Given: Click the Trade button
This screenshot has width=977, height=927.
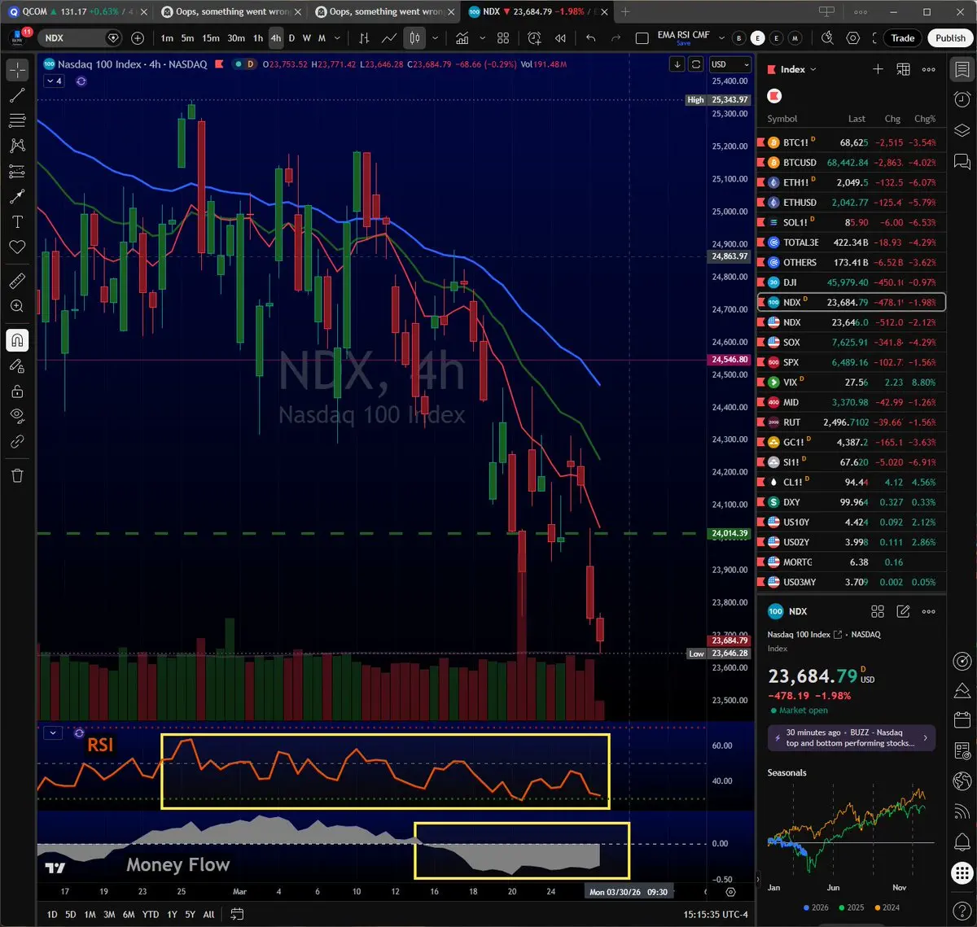Looking at the screenshot, I should pyautogui.click(x=902, y=38).
